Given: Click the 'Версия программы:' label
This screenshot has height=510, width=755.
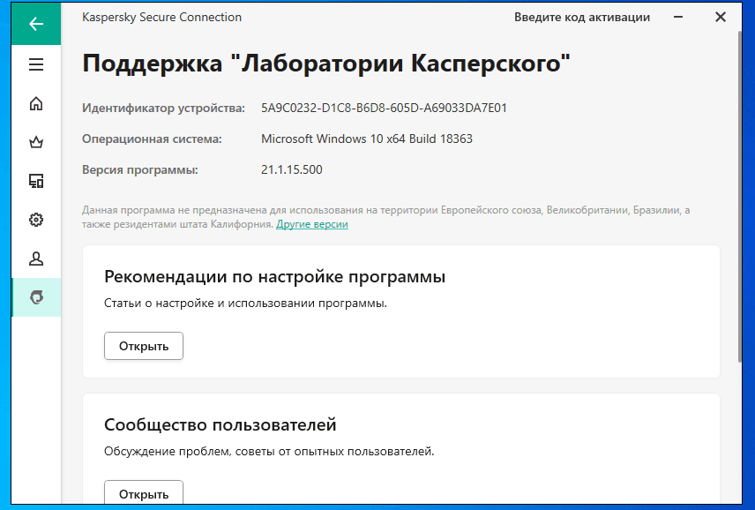Looking at the screenshot, I should coord(139,169).
